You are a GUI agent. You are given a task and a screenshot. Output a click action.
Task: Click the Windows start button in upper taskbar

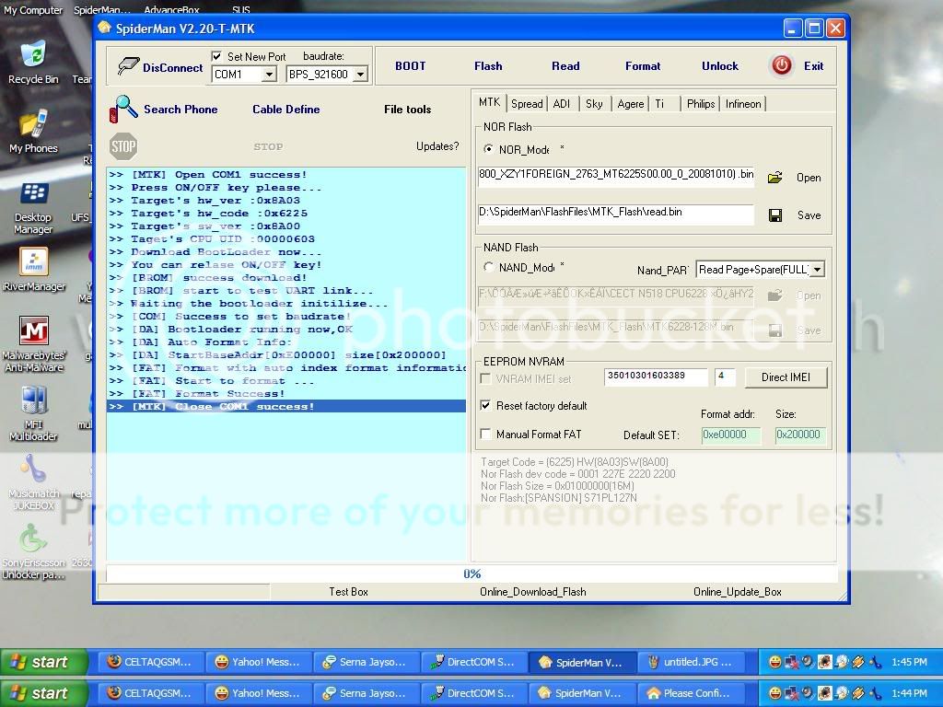[x=43, y=662]
